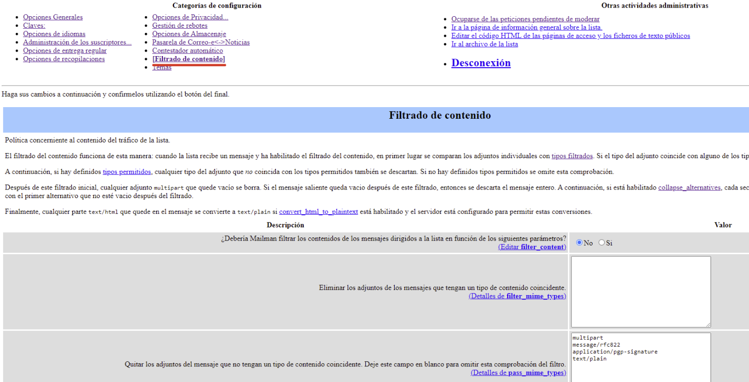Screen dimensions: 749x382
Task: Open the collapse_alternatives link
Action: pyautogui.click(x=689, y=187)
